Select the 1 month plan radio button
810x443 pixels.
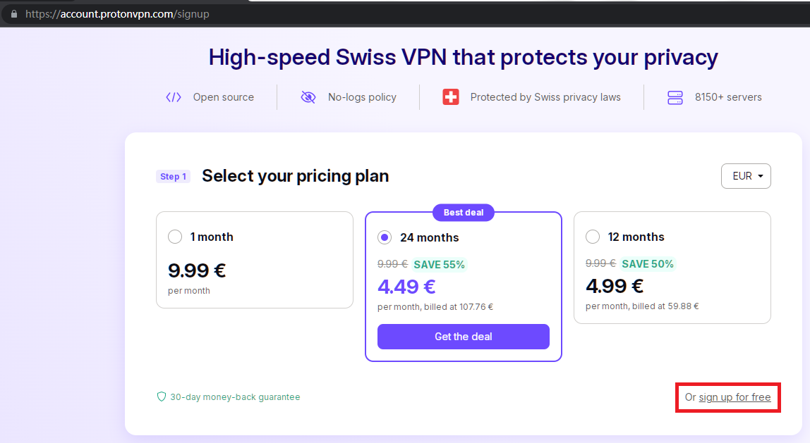pyautogui.click(x=175, y=237)
